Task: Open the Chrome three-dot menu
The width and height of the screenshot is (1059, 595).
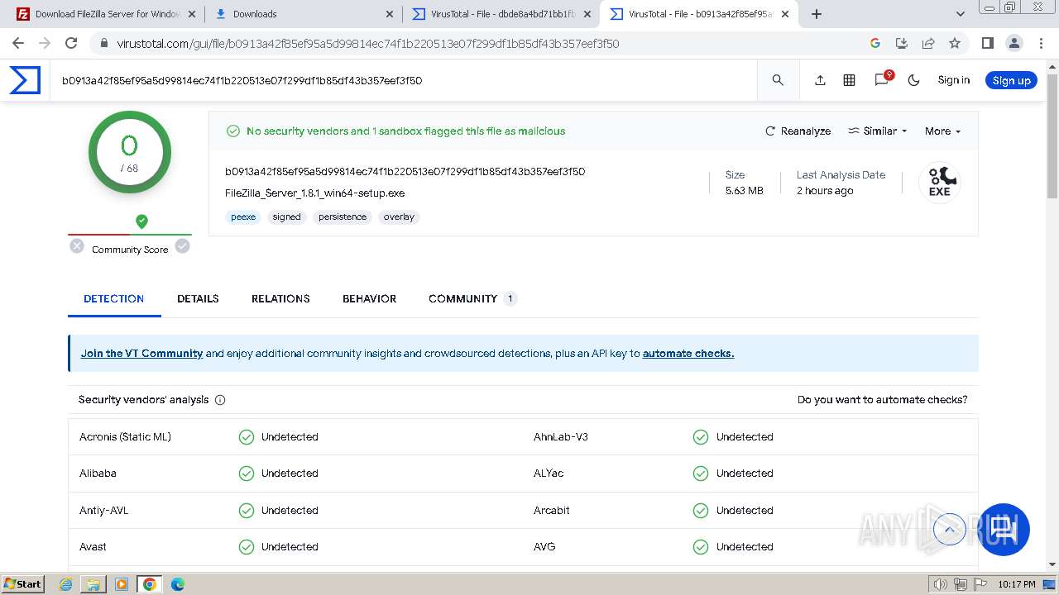Action: pyautogui.click(x=1039, y=43)
